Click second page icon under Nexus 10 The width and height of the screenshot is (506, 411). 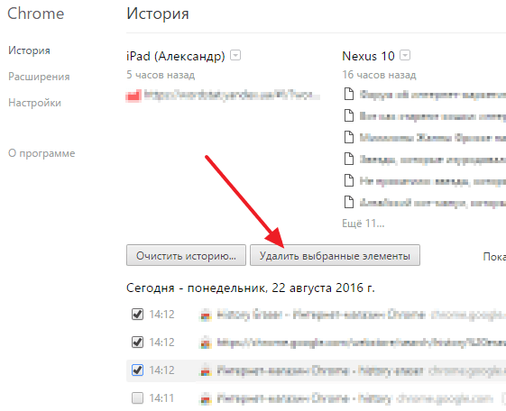point(349,115)
